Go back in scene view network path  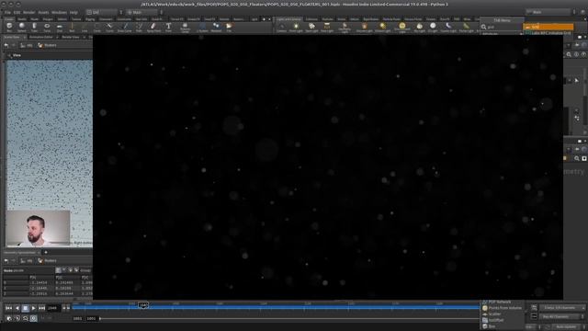click(x=6, y=45)
